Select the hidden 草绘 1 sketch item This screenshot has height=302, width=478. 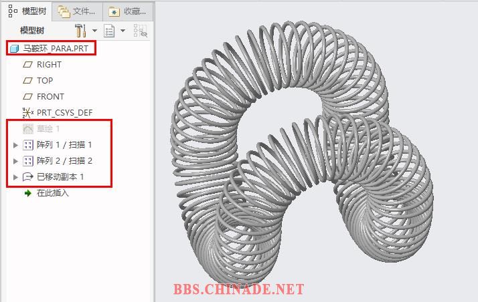point(48,129)
